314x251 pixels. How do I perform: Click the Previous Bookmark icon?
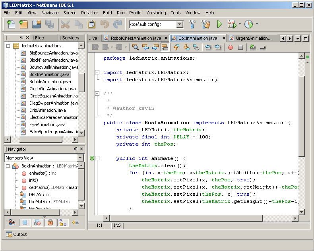[x=176, y=47]
